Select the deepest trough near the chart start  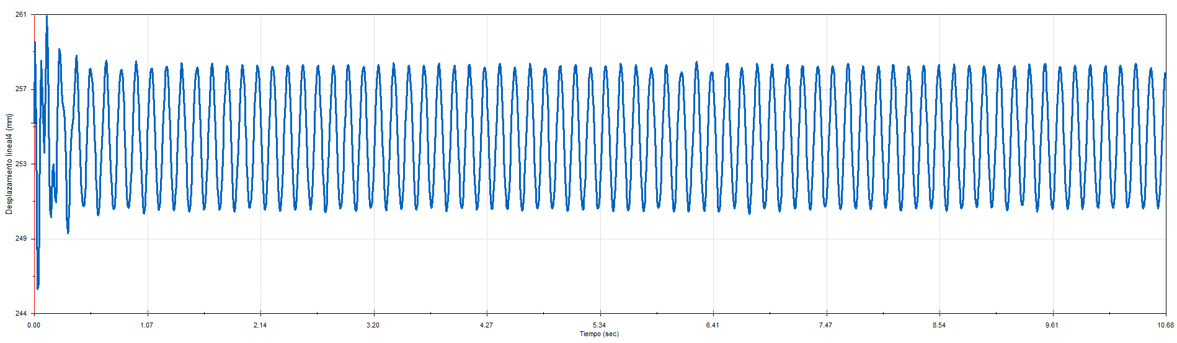[x=38, y=288]
